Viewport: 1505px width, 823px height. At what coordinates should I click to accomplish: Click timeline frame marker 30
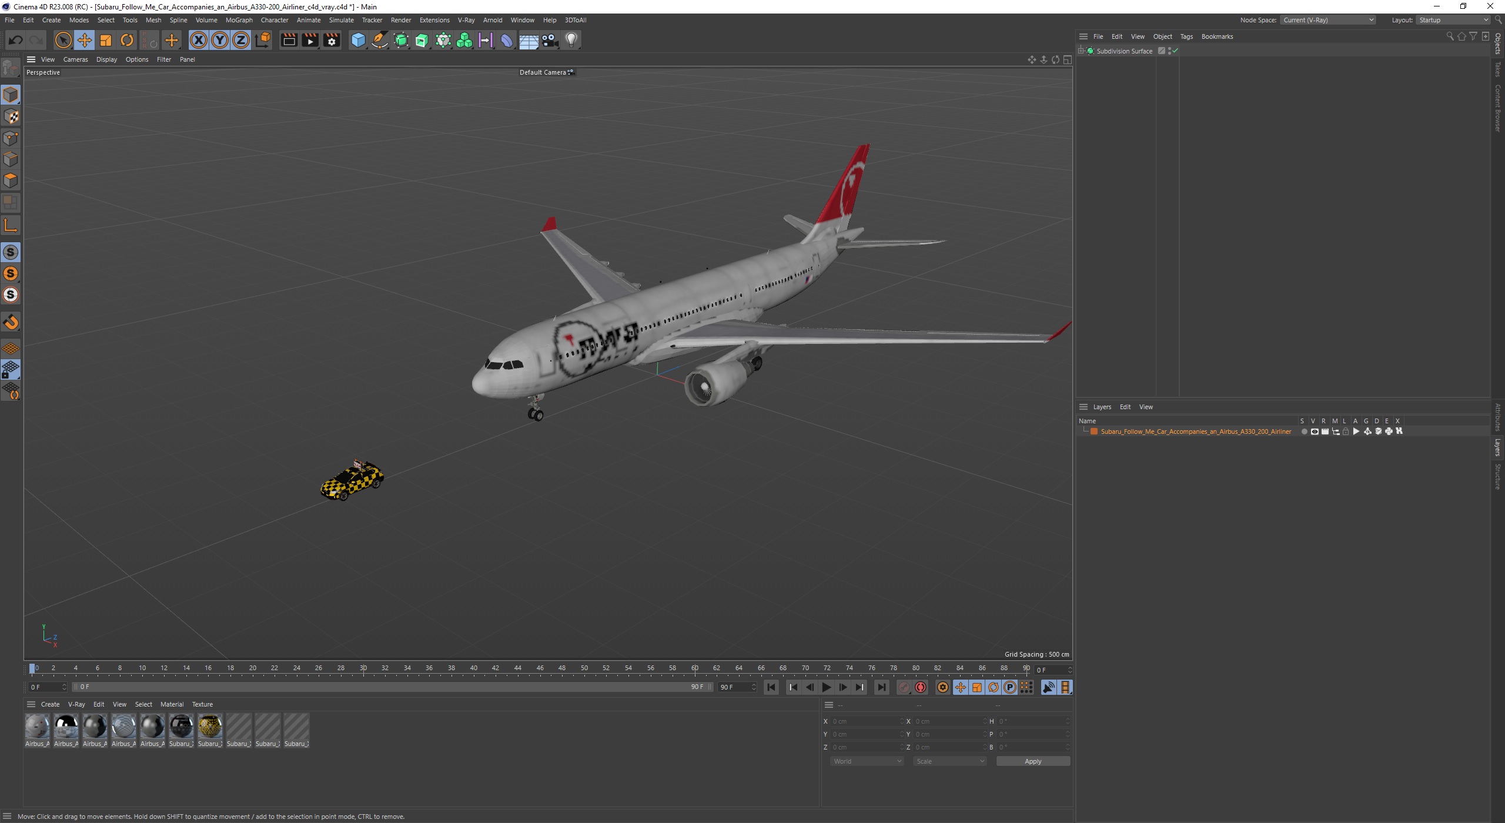click(x=363, y=668)
